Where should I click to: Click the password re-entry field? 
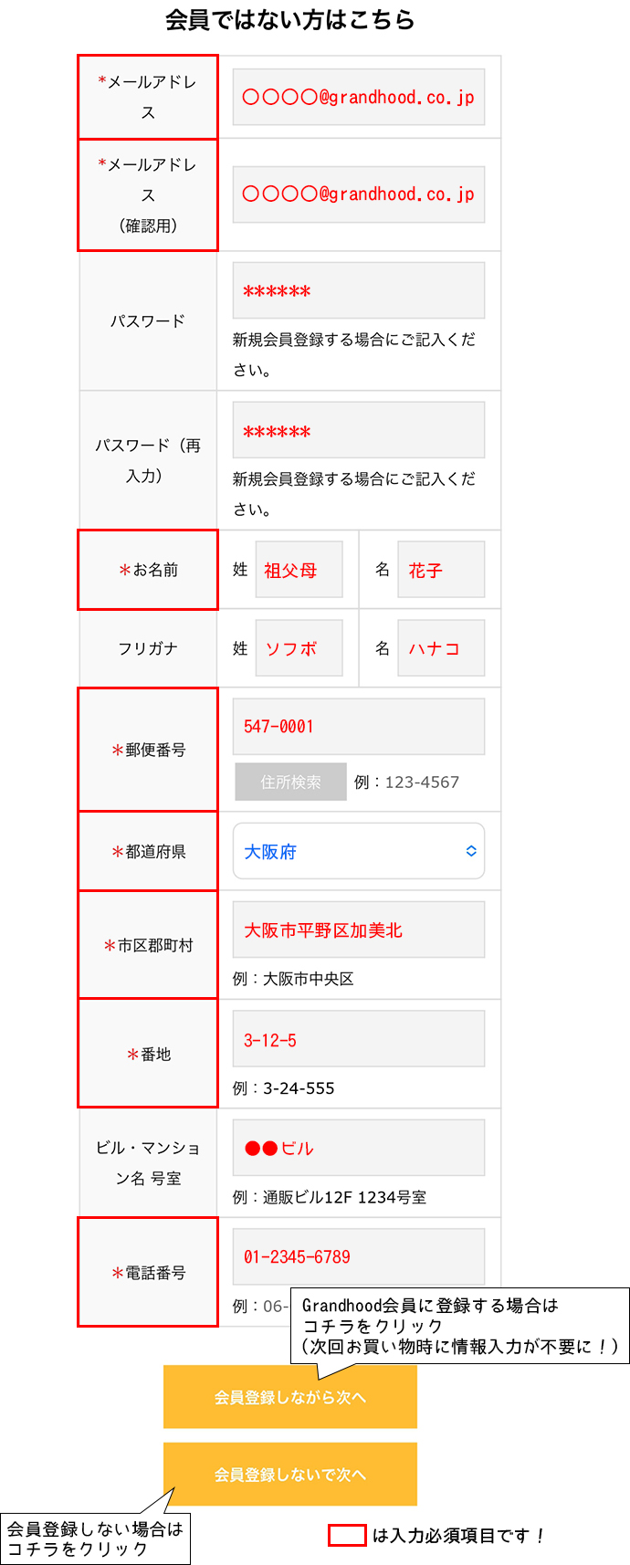click(x=359, y=431)
